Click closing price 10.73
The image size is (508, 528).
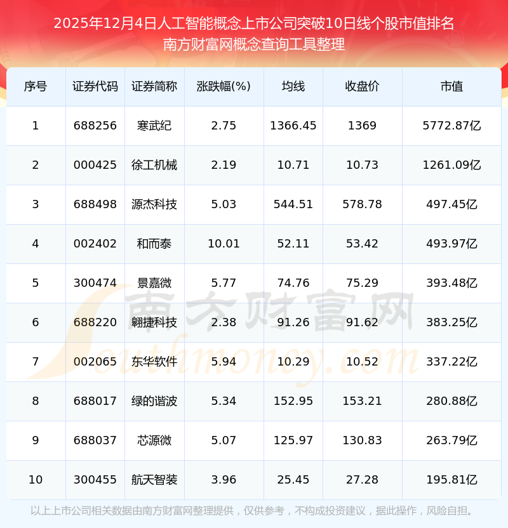tap(362, 165)
